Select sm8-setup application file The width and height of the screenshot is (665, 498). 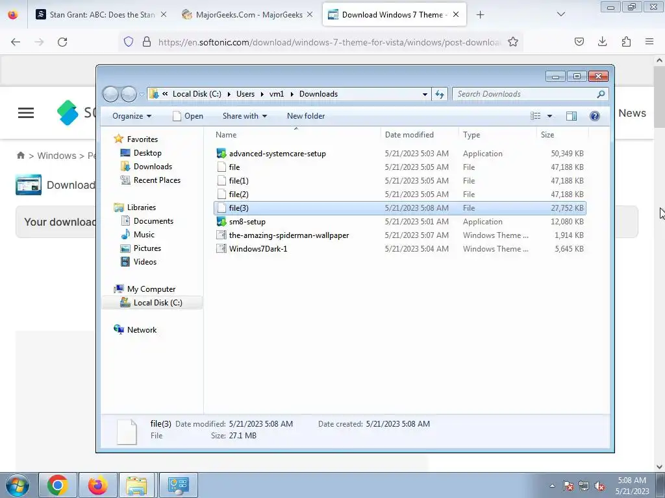(x=400, y=222)
